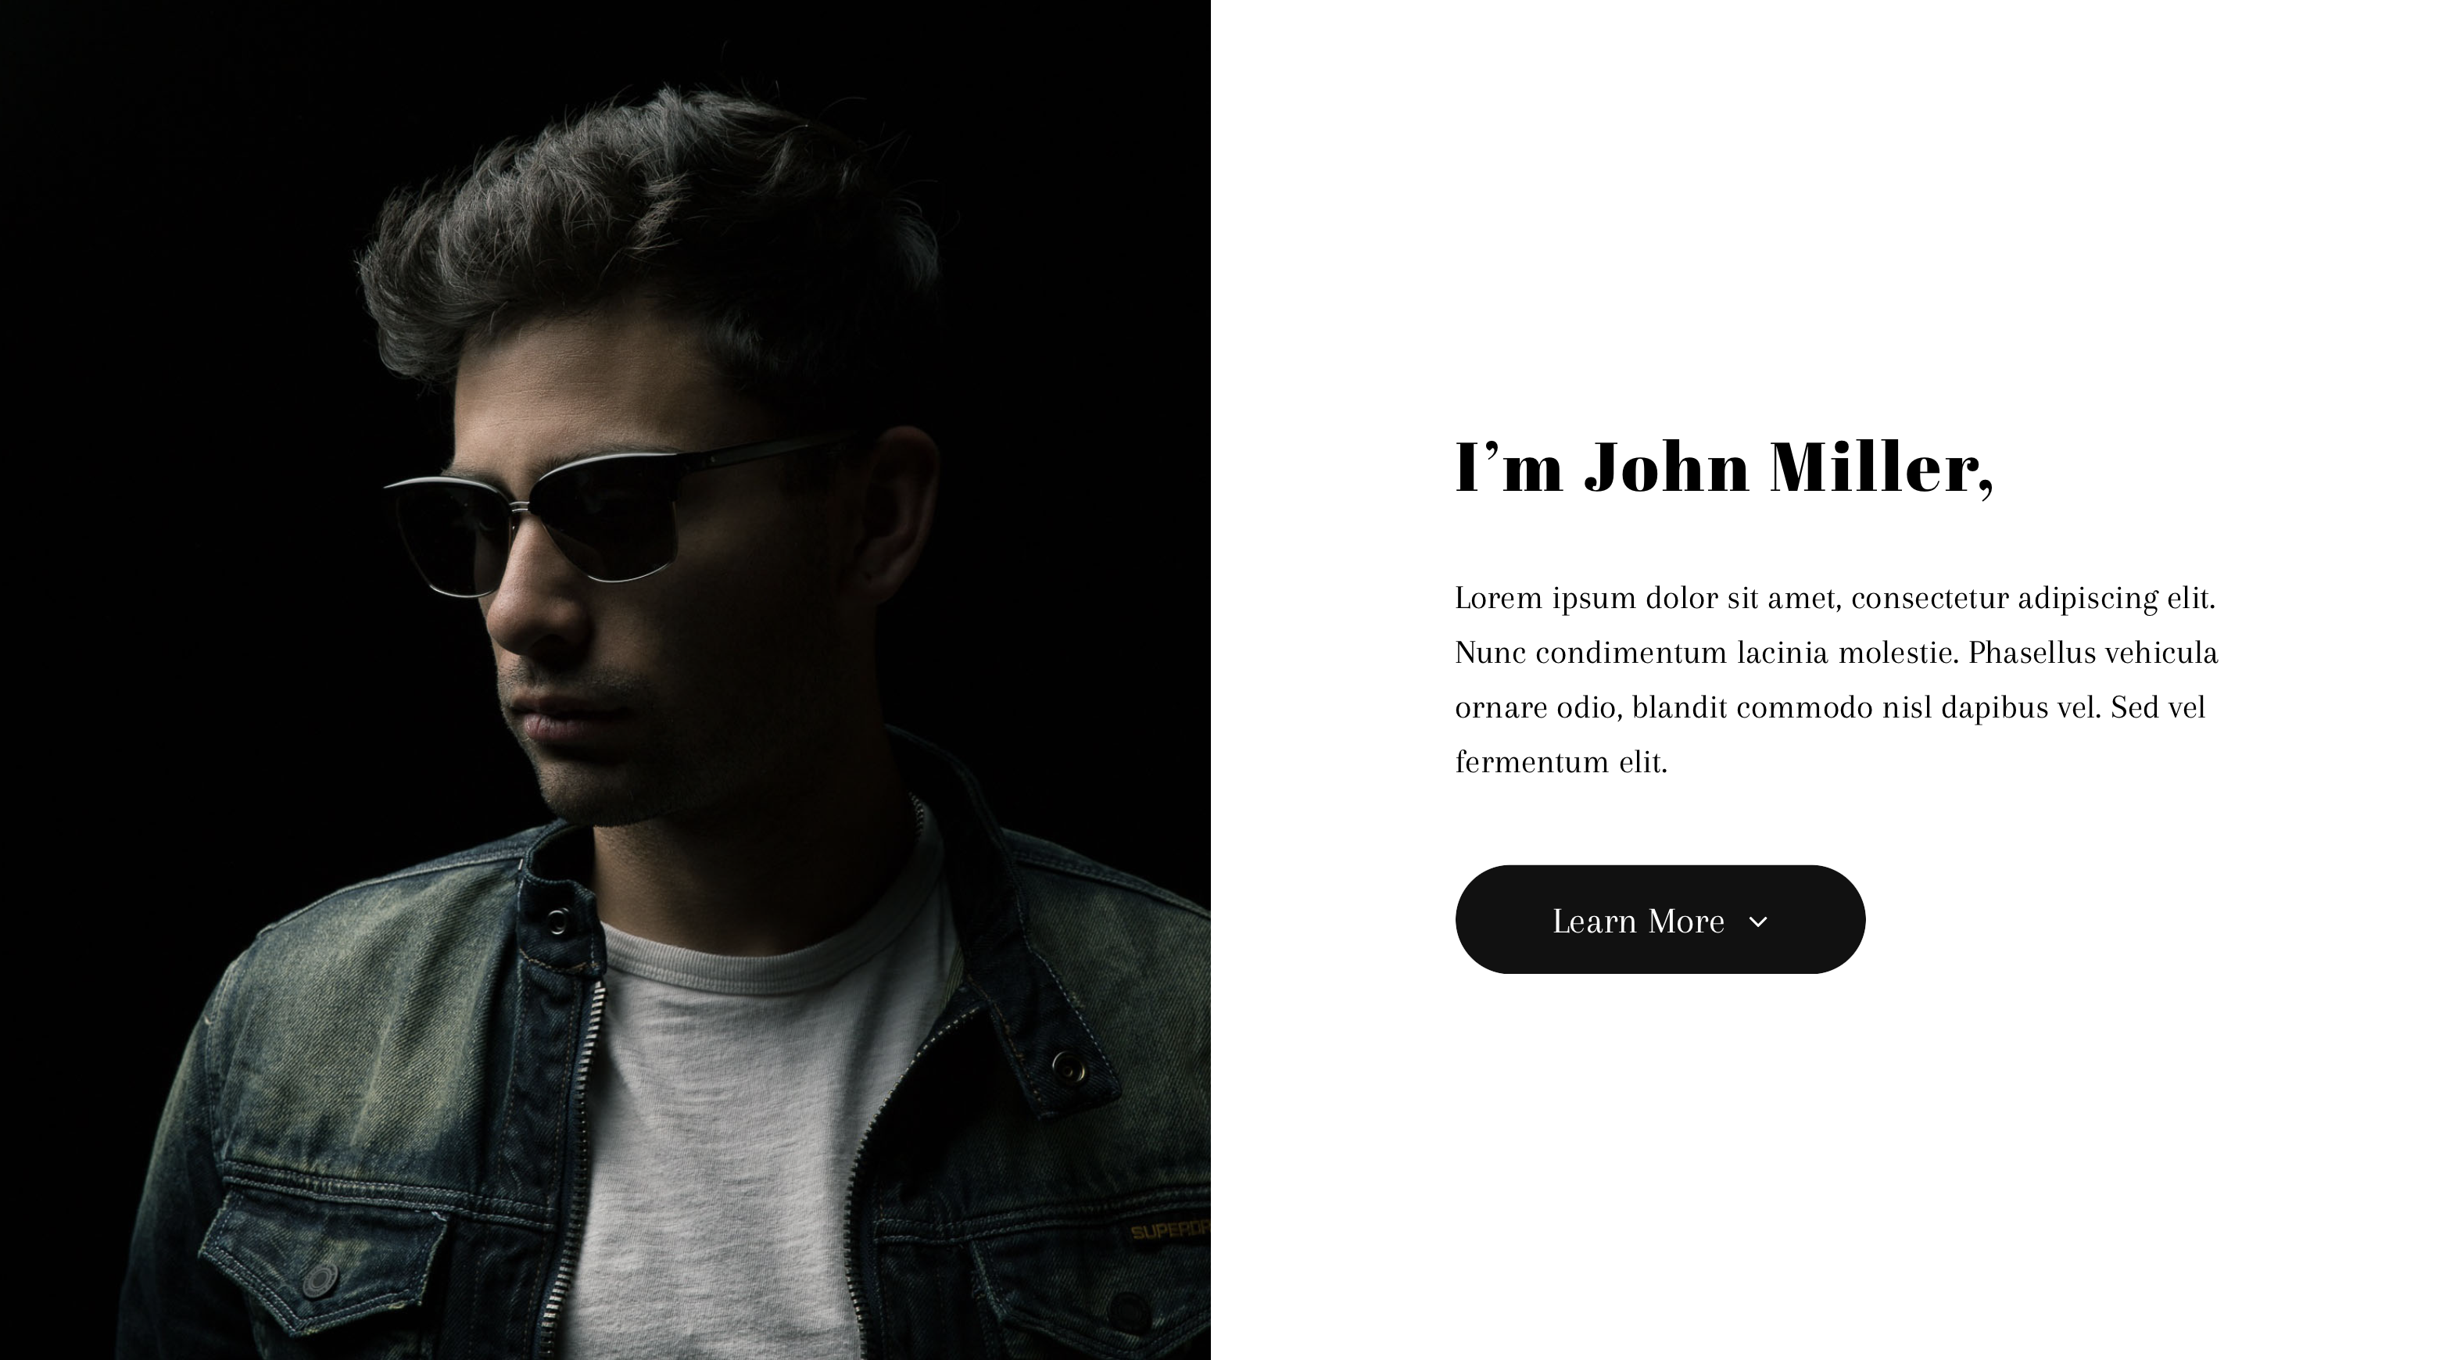Click the word "John" in the heading

coord(1665,467)
